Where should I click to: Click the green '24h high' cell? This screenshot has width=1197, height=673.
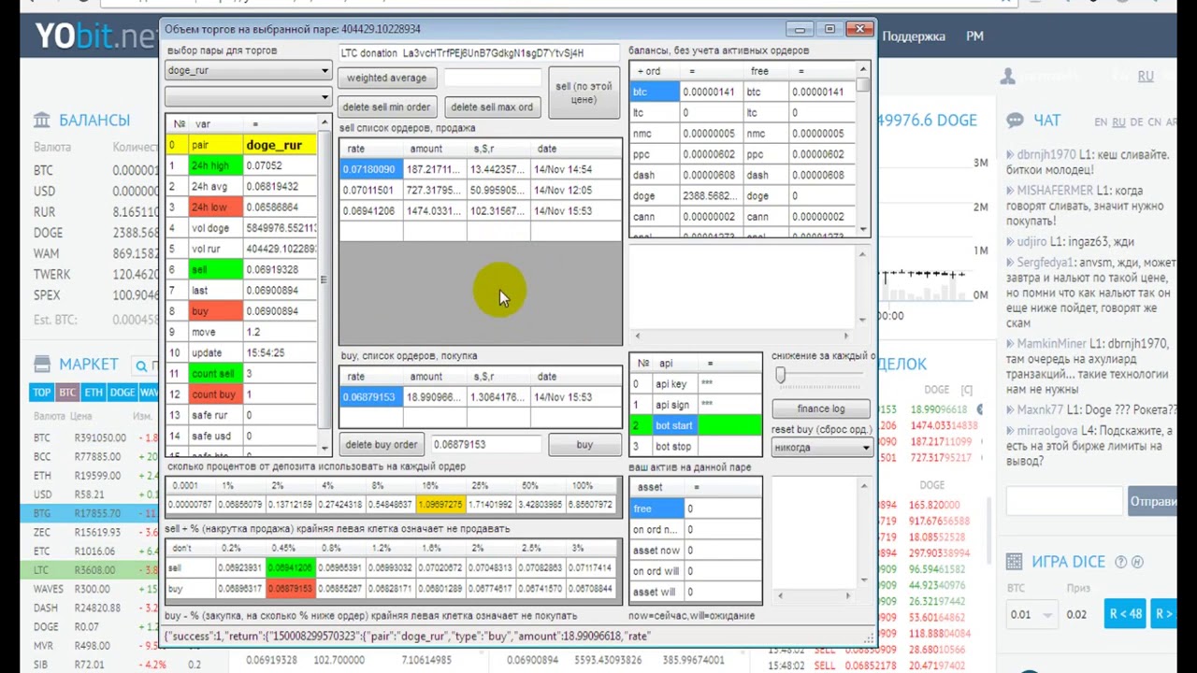214,165
